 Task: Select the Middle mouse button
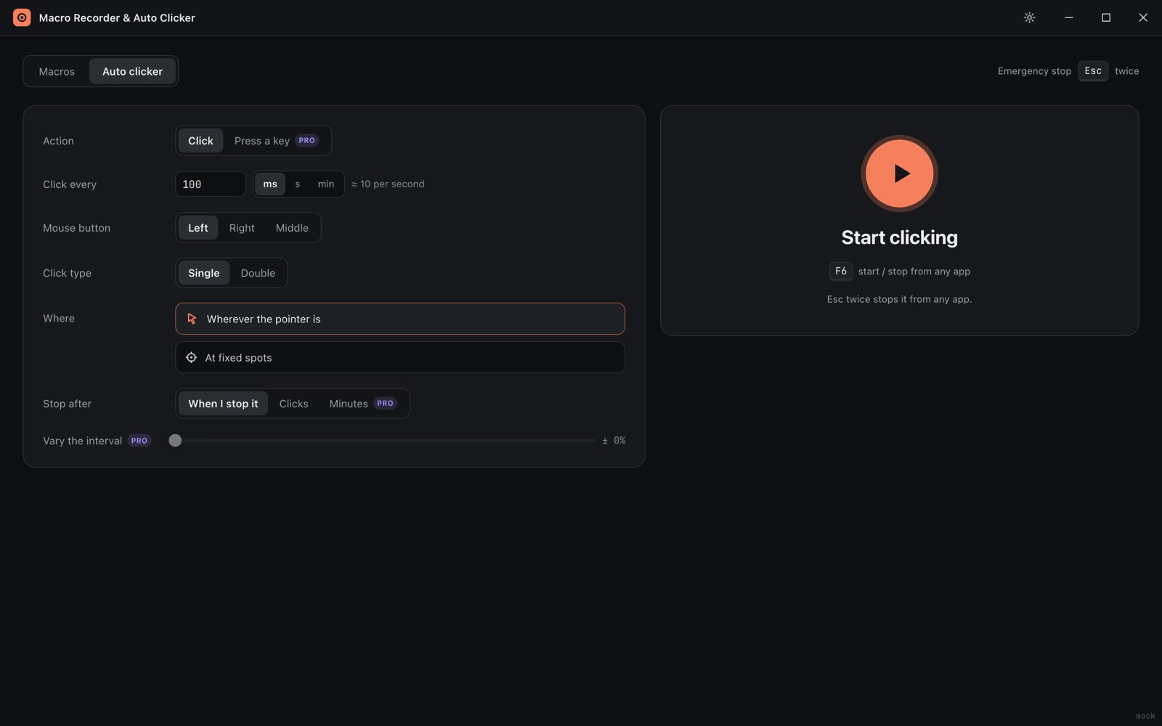292,228
